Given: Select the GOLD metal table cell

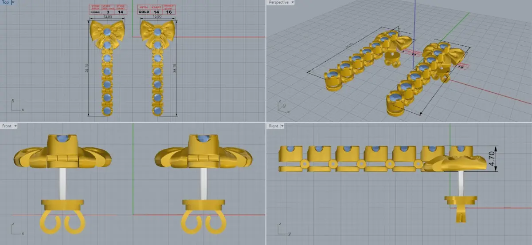Looking at the screenshot, I should click(144, 12).
